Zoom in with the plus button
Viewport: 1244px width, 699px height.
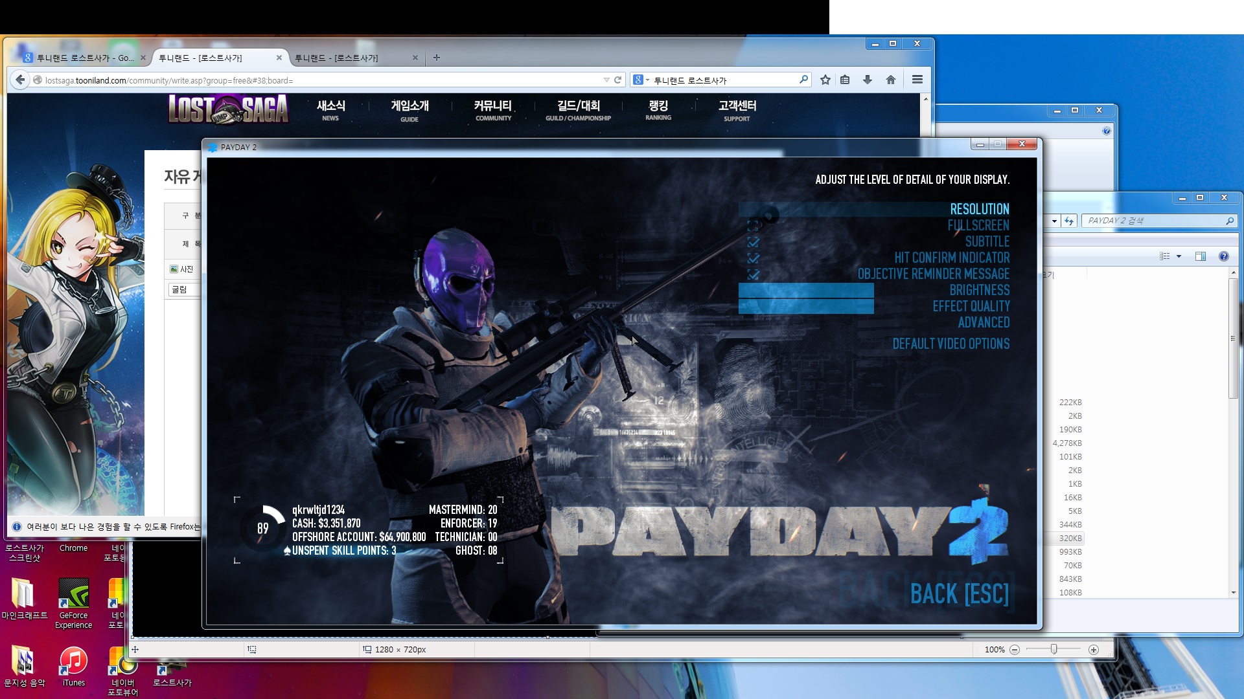[x=1094, y=650]
